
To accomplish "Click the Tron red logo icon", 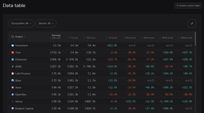I will click(x=12, y=52).
